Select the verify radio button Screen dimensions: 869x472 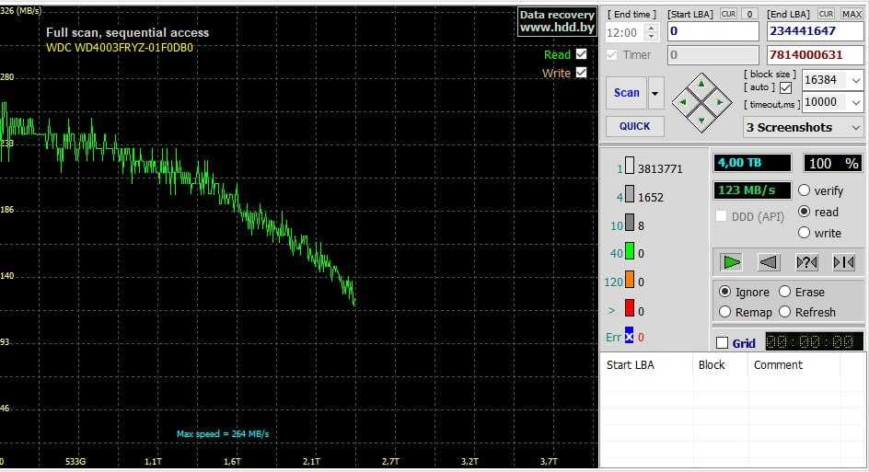[x=805, y=190]
